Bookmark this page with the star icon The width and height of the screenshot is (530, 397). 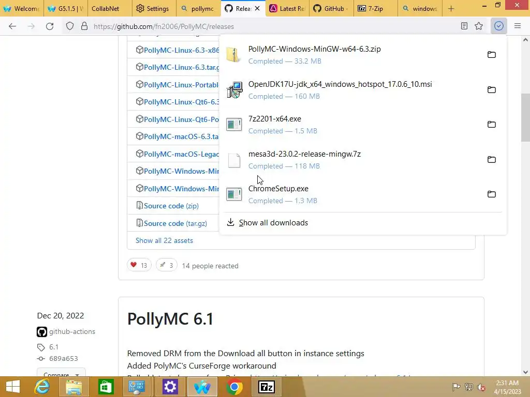pyautogui.click(x=479, y=26)
